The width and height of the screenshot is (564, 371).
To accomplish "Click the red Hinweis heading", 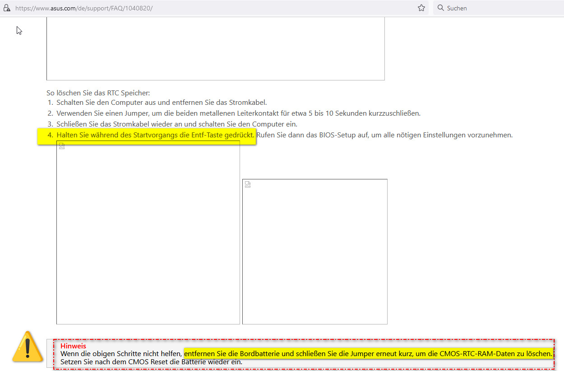I will (x=73, y=346).
